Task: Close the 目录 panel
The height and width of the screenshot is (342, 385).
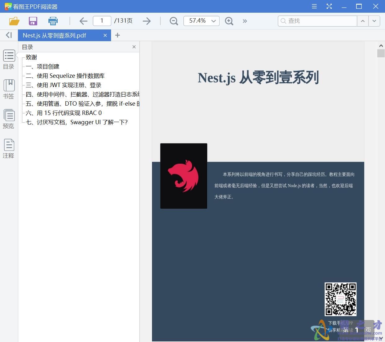Action: pyautogui.click(x=134, y=47)
